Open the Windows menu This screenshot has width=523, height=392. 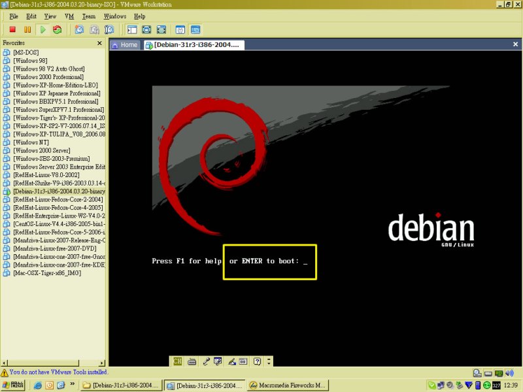tap(115, 16)
